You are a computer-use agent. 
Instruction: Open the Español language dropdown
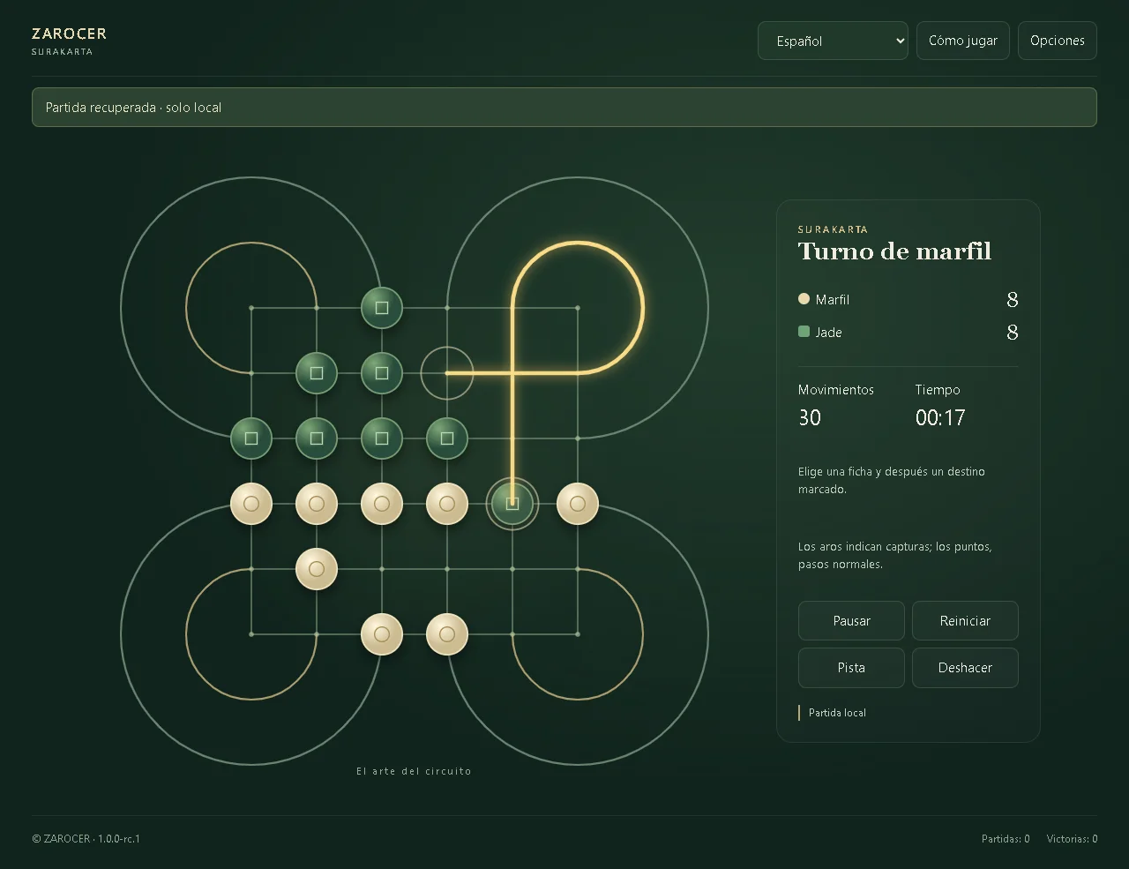tap(833, 41)
